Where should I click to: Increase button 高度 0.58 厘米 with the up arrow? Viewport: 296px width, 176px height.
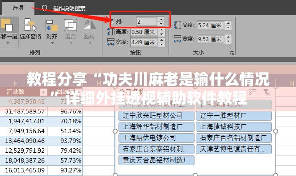[161, 30]
